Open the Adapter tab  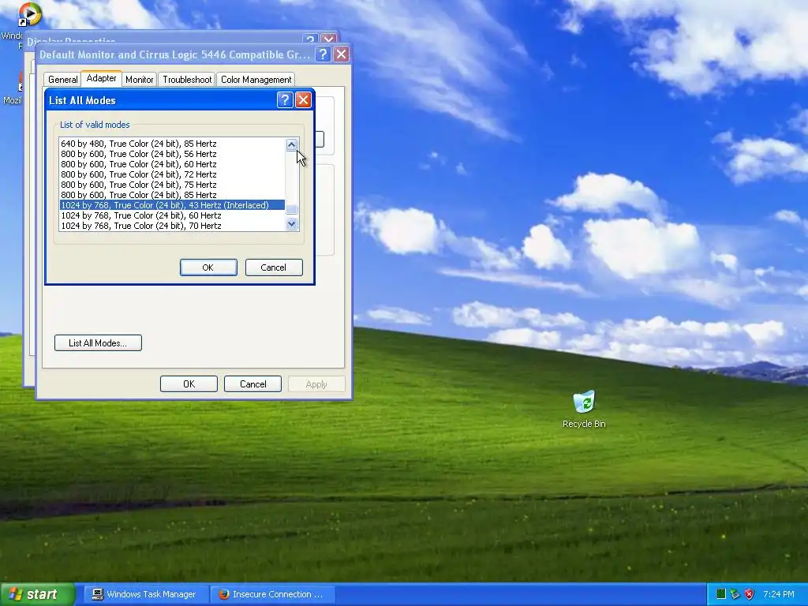tap(102, 78)
